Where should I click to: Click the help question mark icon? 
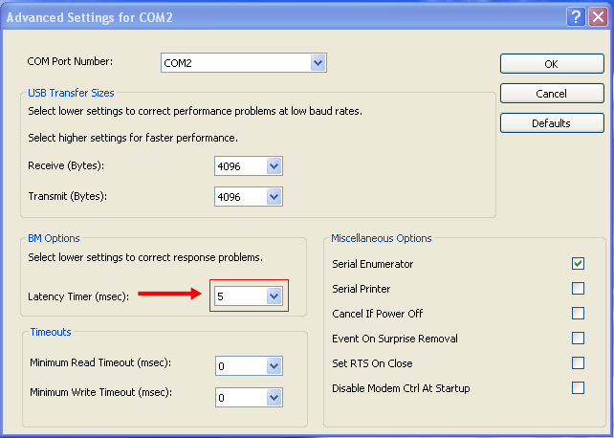[575, 17]
